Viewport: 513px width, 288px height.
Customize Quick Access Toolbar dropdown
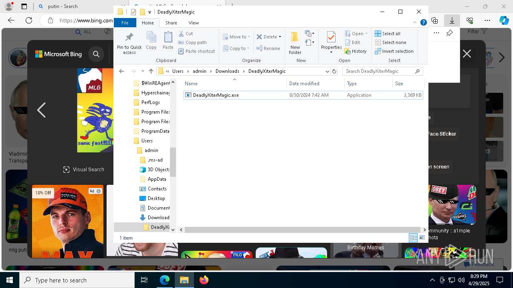[x=149, y=12]
